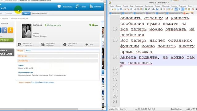
Task: Click the Print icon in Notepad++ toolbar
Action: 131,9
